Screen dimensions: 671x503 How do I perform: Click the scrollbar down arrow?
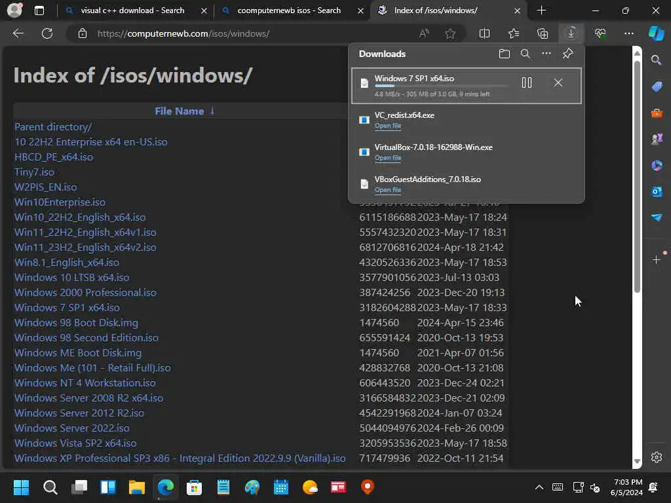click(637, 462)
